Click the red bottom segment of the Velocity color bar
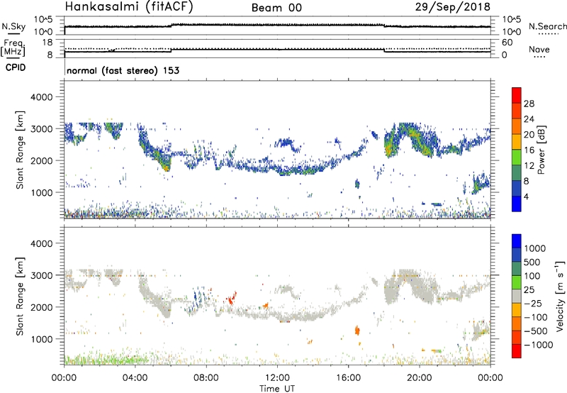567x393 pixels. pos(517,351)
